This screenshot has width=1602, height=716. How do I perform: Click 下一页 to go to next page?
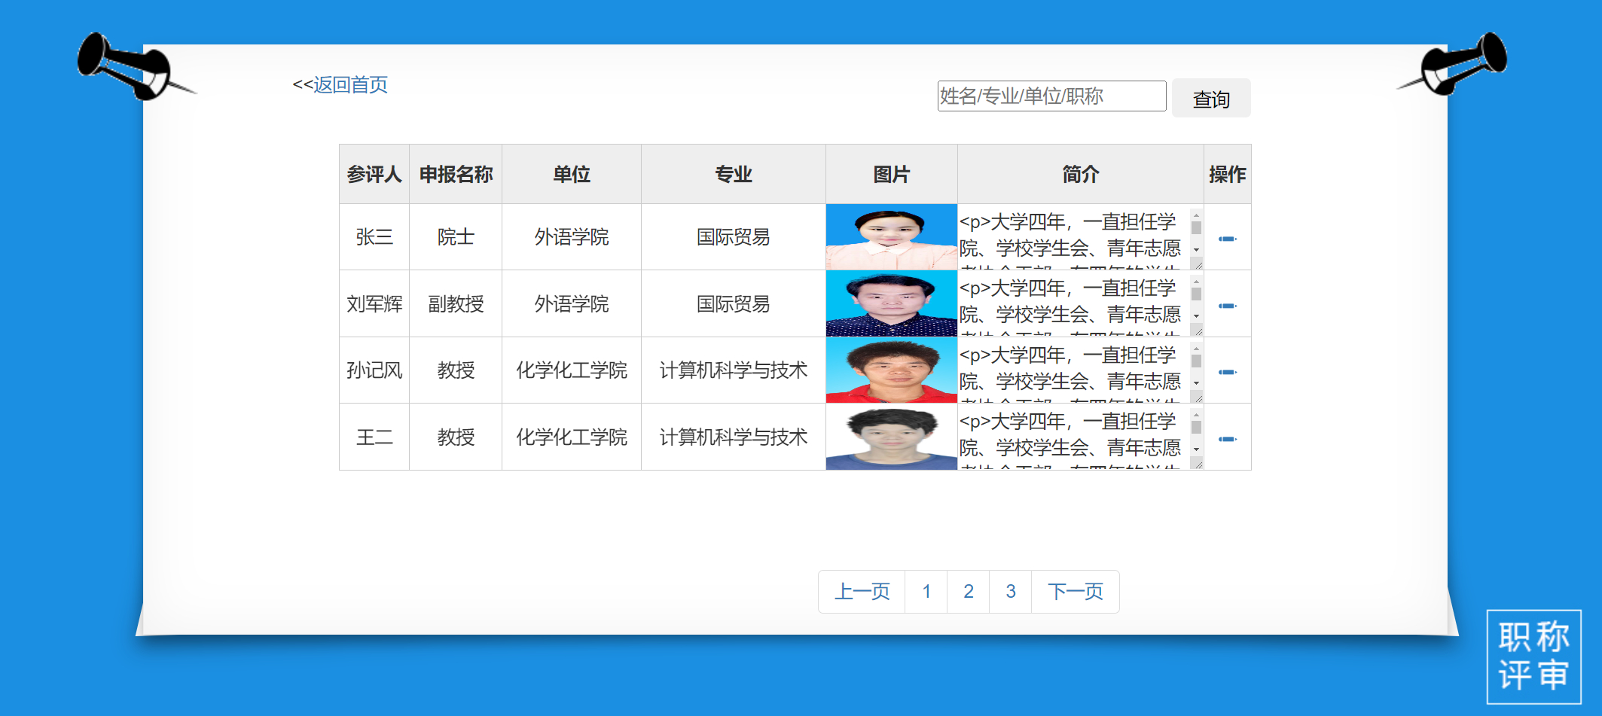pyautogui.click(x=1075, y=592)
